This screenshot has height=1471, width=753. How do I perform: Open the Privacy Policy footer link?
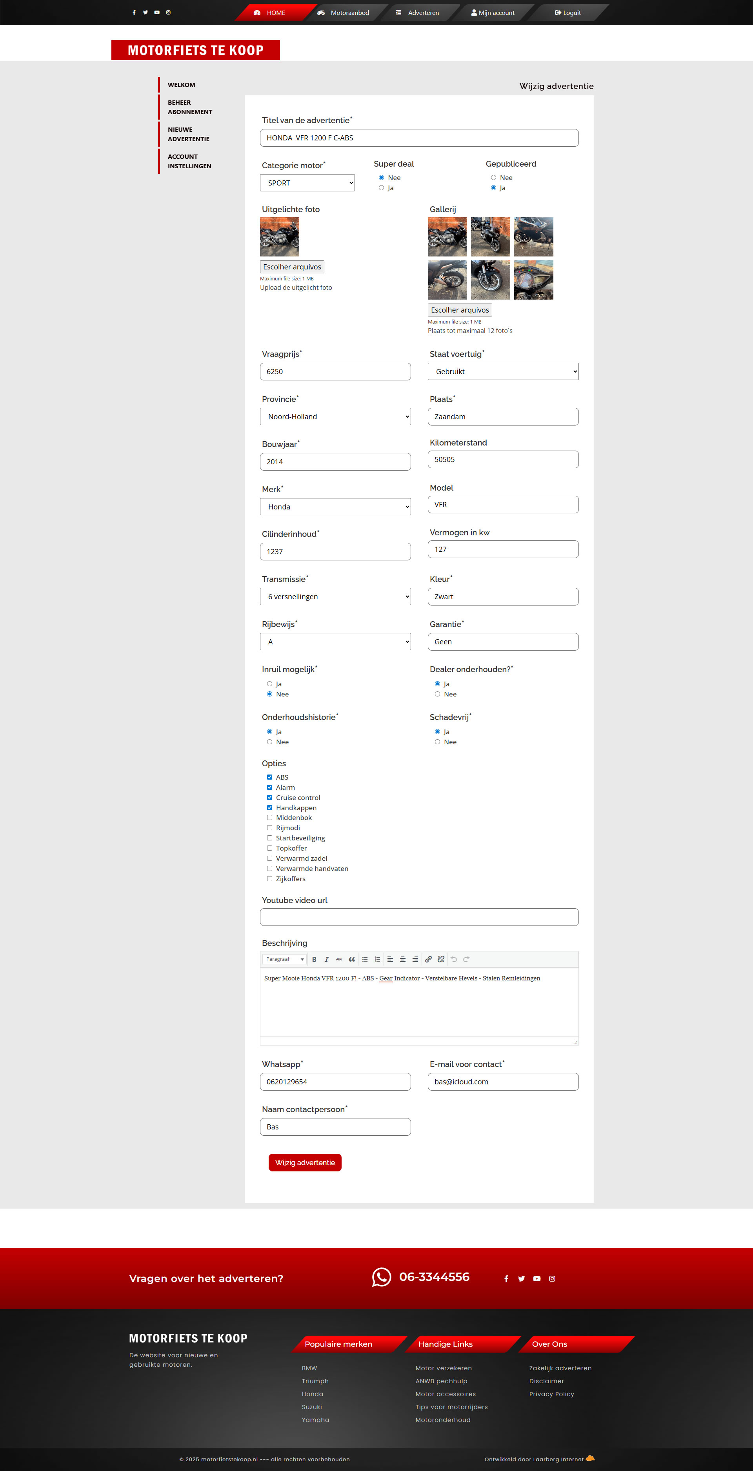551,1394
